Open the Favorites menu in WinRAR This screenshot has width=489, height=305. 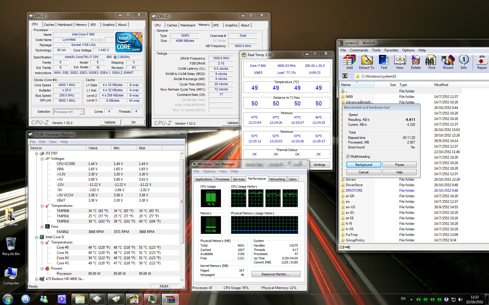(391, 50)
